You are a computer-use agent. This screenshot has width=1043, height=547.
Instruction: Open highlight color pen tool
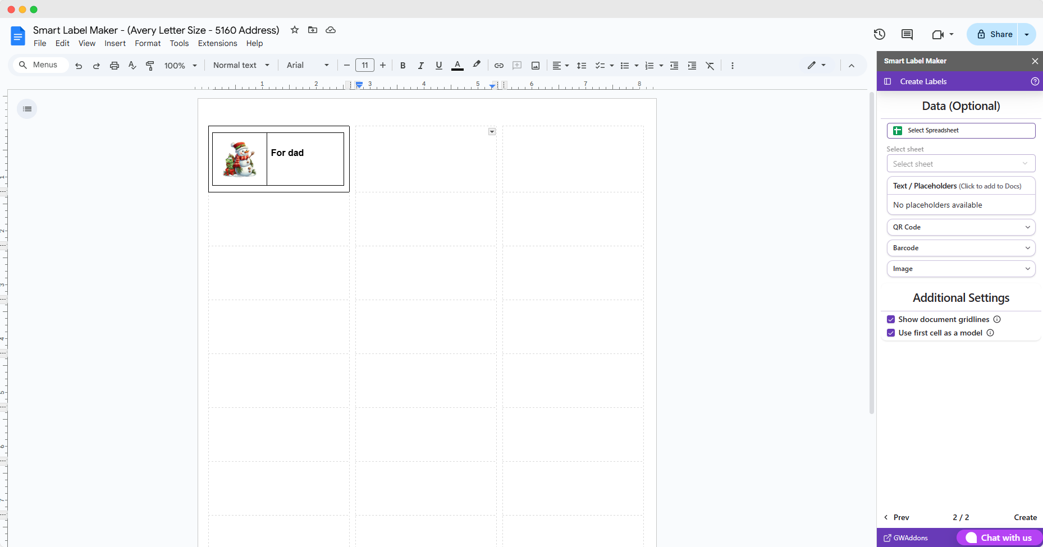477,65
